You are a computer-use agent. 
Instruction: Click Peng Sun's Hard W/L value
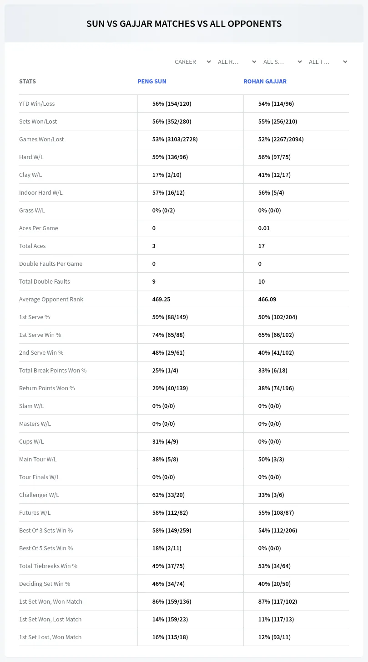170,157
